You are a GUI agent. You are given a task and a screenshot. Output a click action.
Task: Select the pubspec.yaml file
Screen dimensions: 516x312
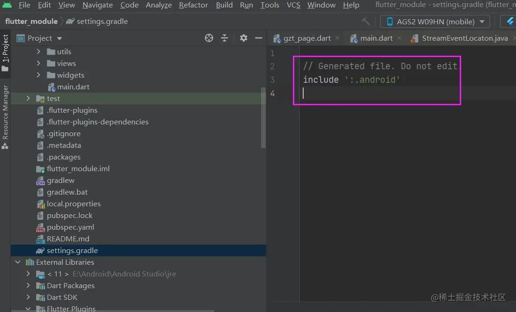[70, 227]
